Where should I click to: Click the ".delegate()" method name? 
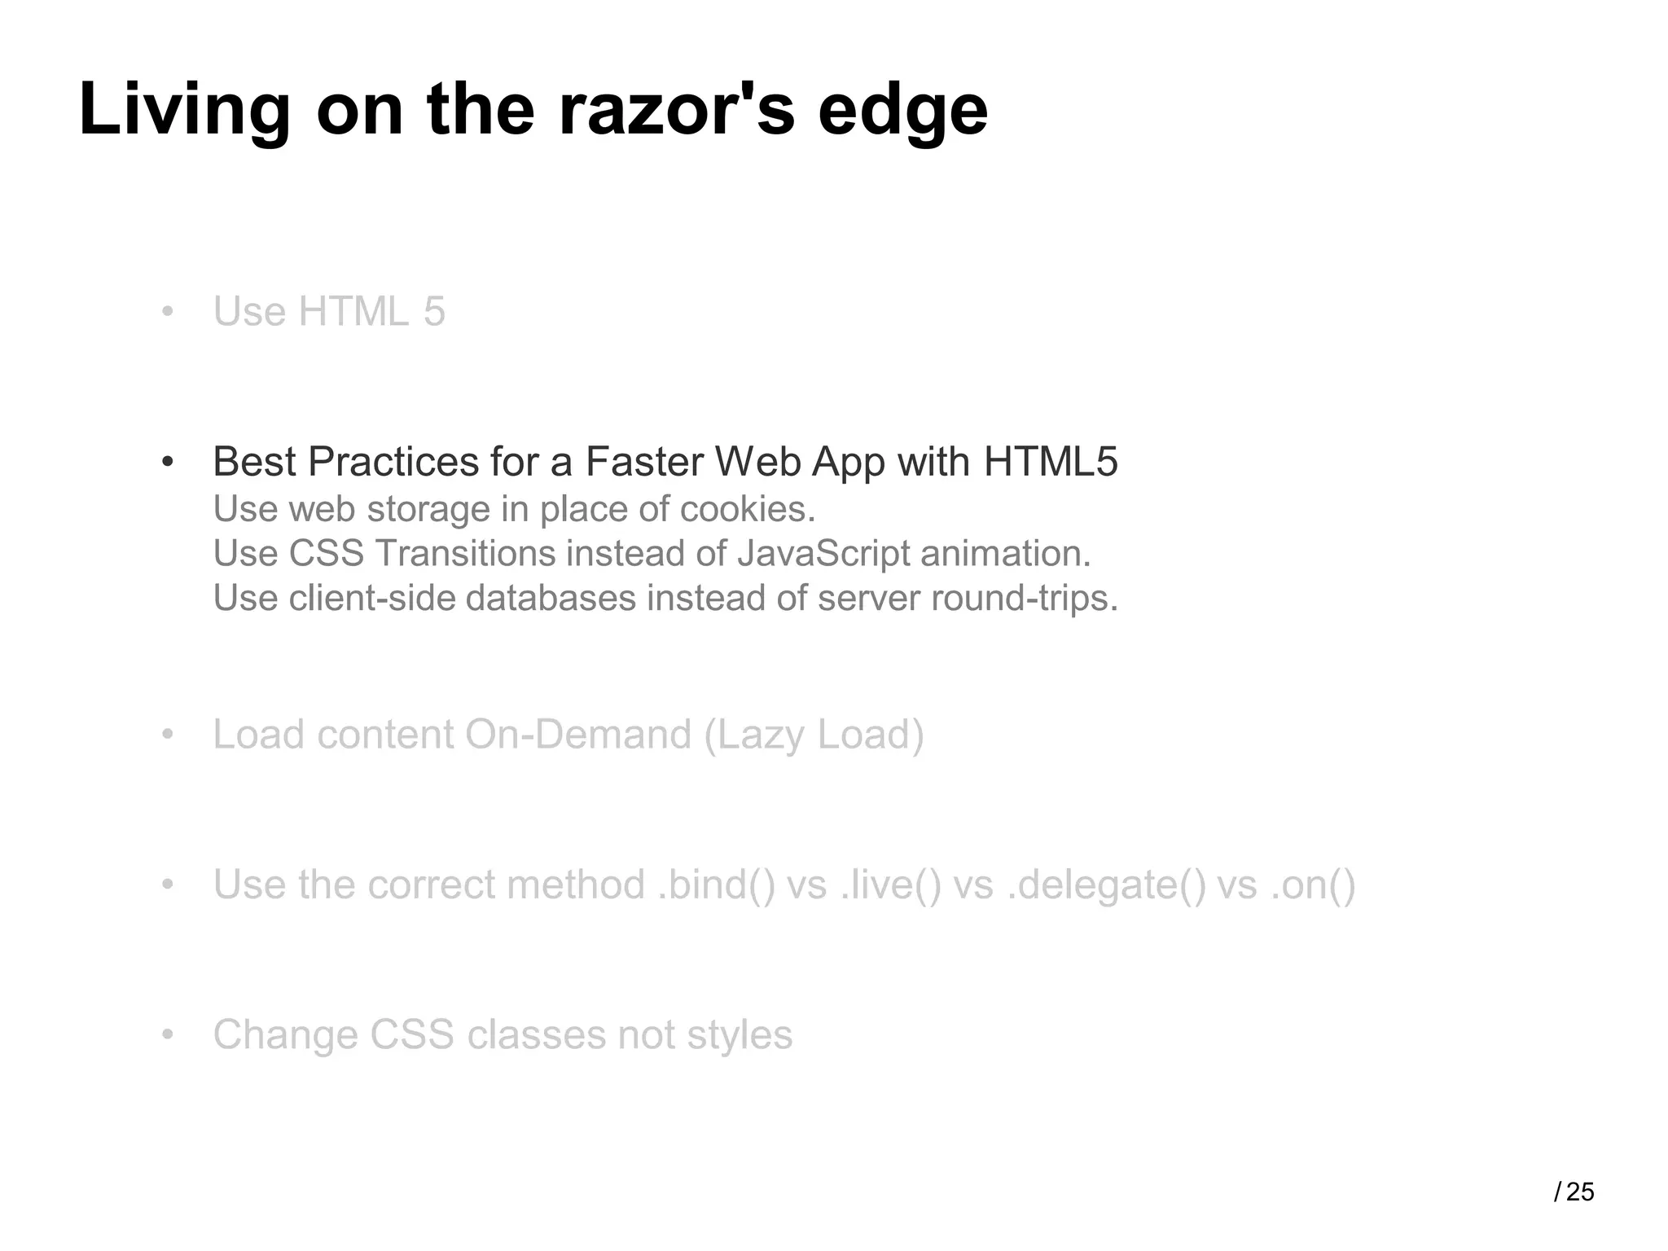click(x=1107, y=884)
